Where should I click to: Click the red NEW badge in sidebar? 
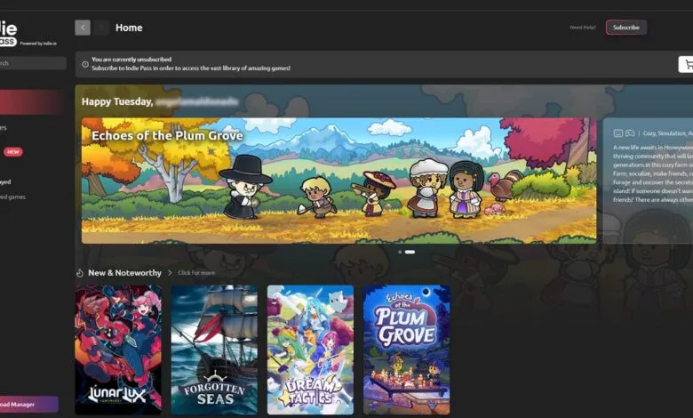[x=13, y=152]
